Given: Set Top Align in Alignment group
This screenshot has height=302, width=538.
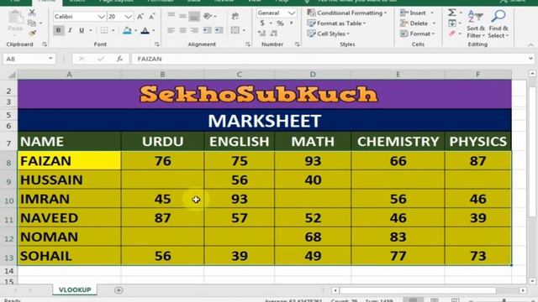Looking at the screenshot, I should point(171,16).
